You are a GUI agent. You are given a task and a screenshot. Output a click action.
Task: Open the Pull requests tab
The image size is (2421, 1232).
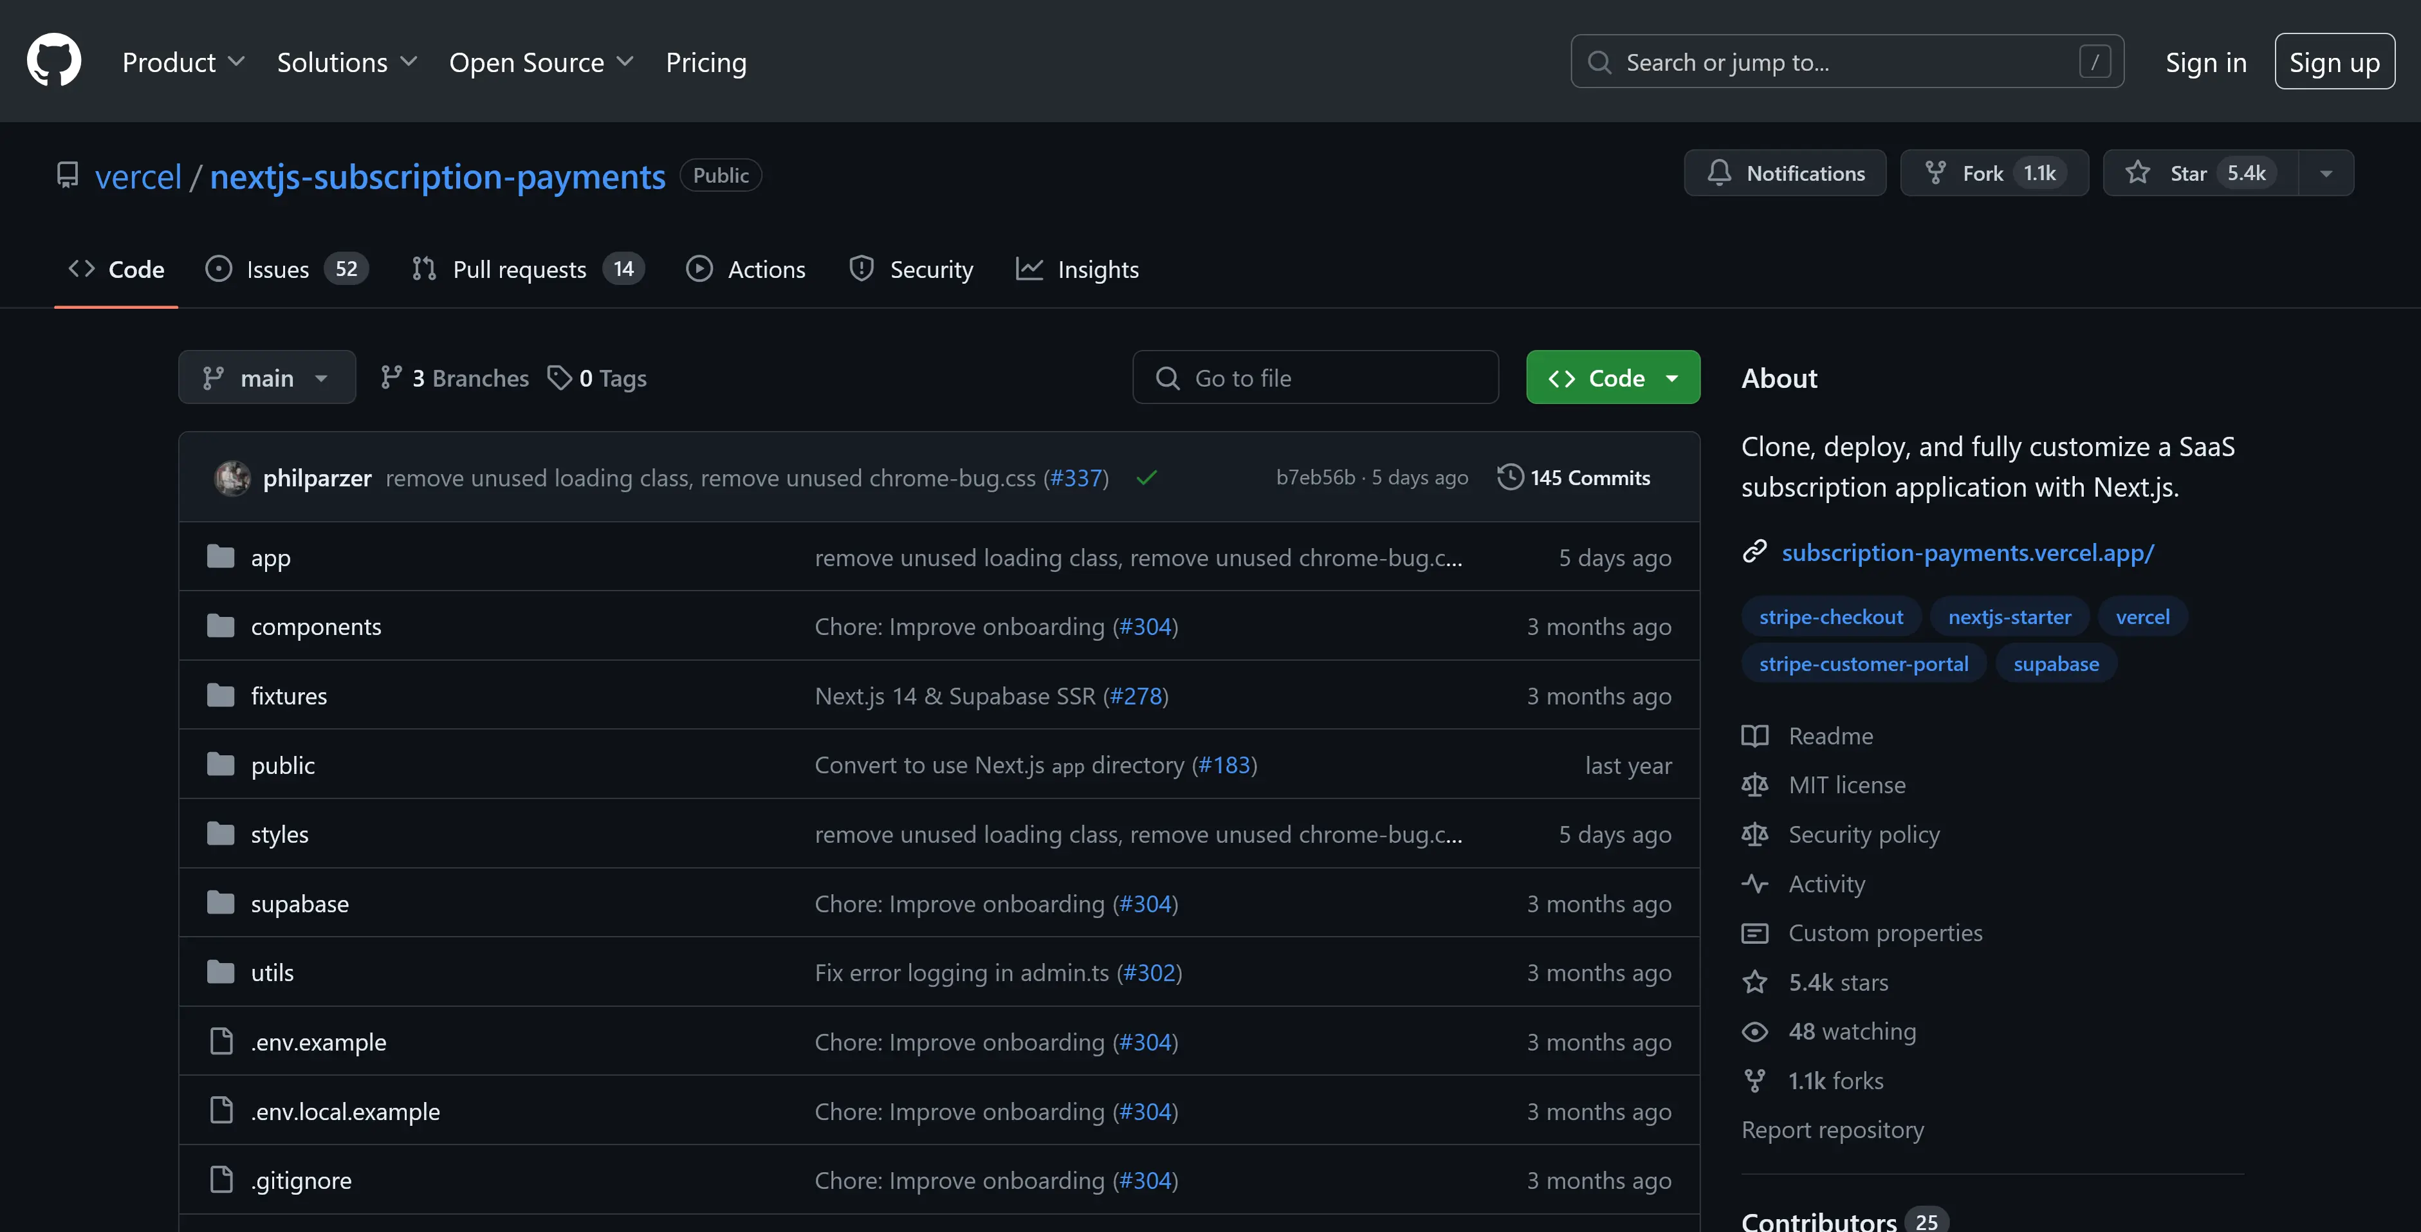pos(528,270)
